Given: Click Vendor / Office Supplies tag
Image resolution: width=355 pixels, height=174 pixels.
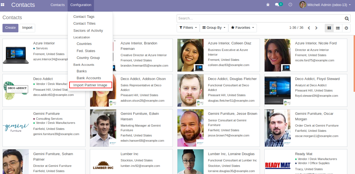Looking at the screenshot, I should [x=312, y=163].
